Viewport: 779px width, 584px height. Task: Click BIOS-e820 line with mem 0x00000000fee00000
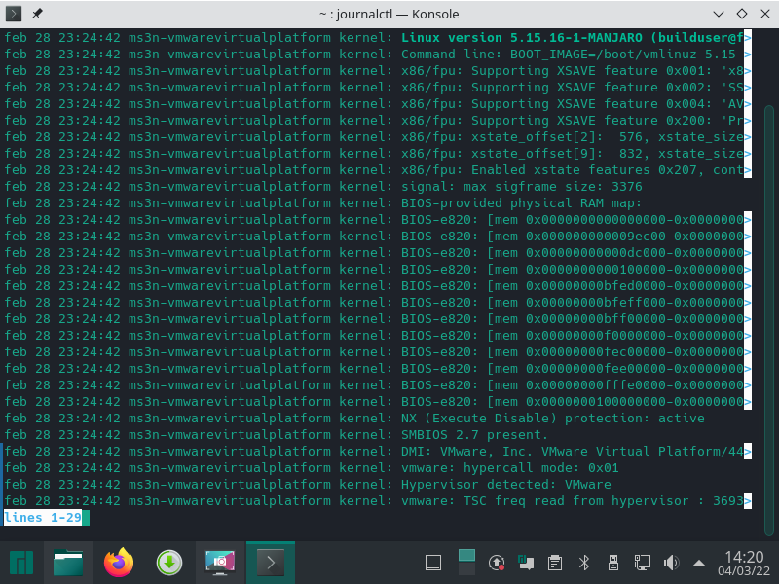click(x=378, y=369)
